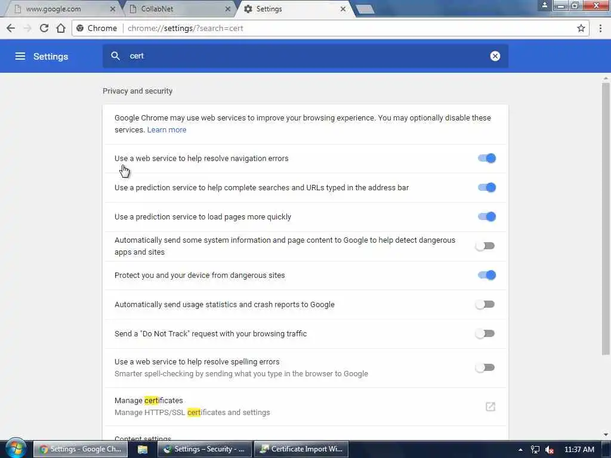Open the Learn more link

(166, 129)
